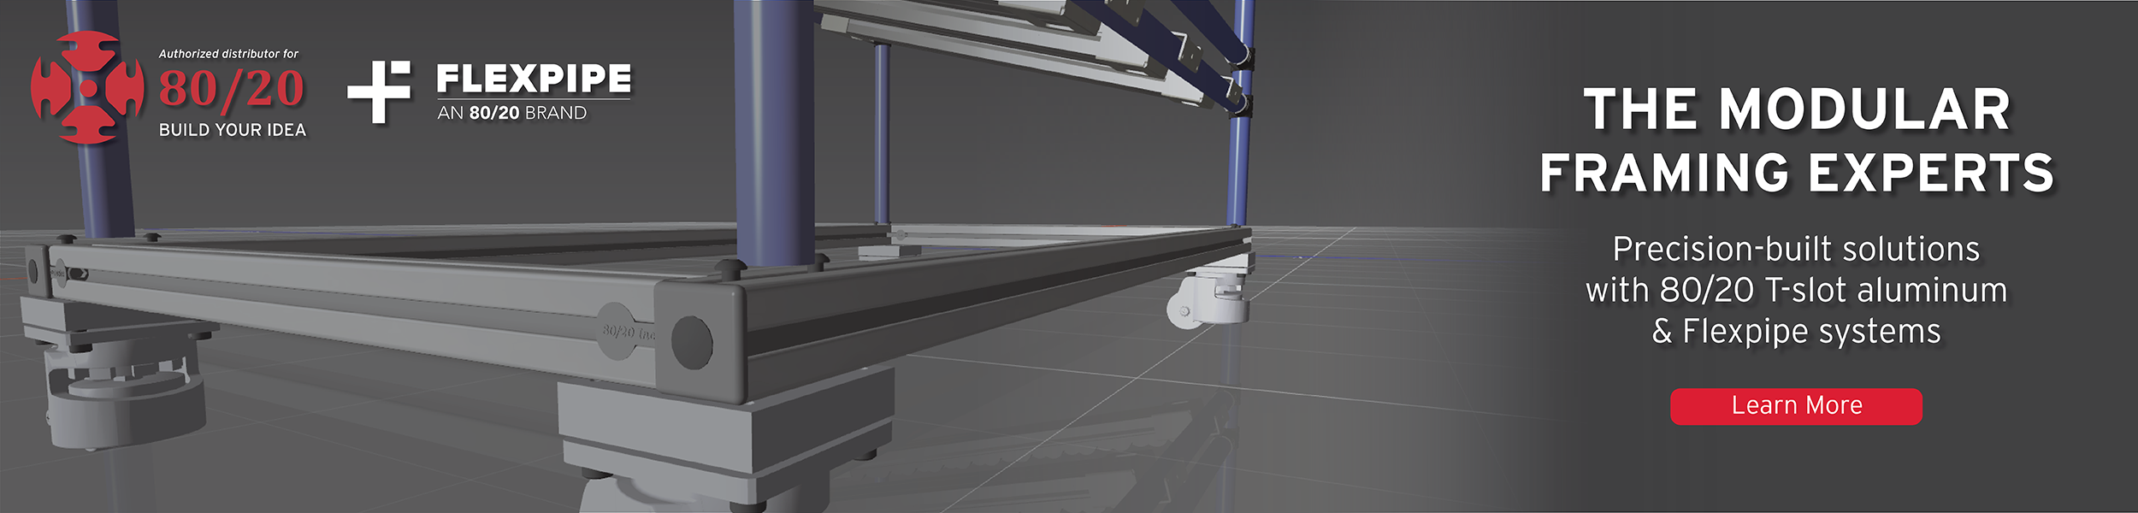Click the 'THE MODULAR' headline line
Screen dimensions: 2138x513
click(x=1796, y=109)
